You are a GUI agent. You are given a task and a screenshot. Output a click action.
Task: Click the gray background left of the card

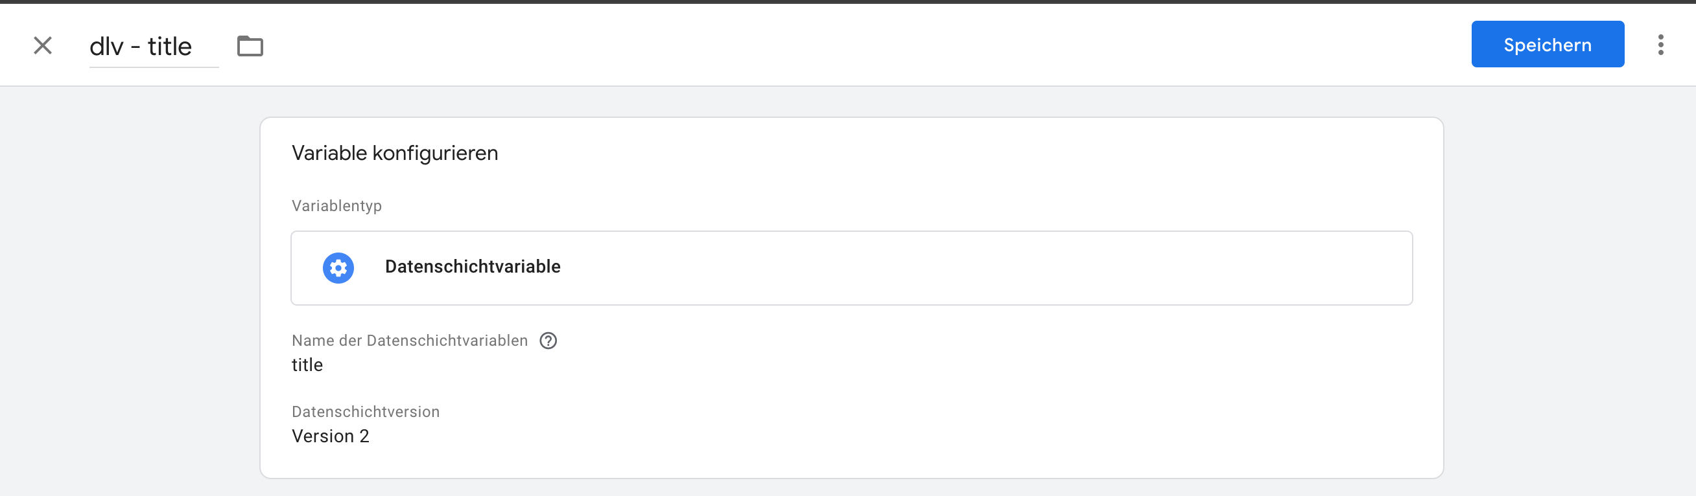click(132, 296)
